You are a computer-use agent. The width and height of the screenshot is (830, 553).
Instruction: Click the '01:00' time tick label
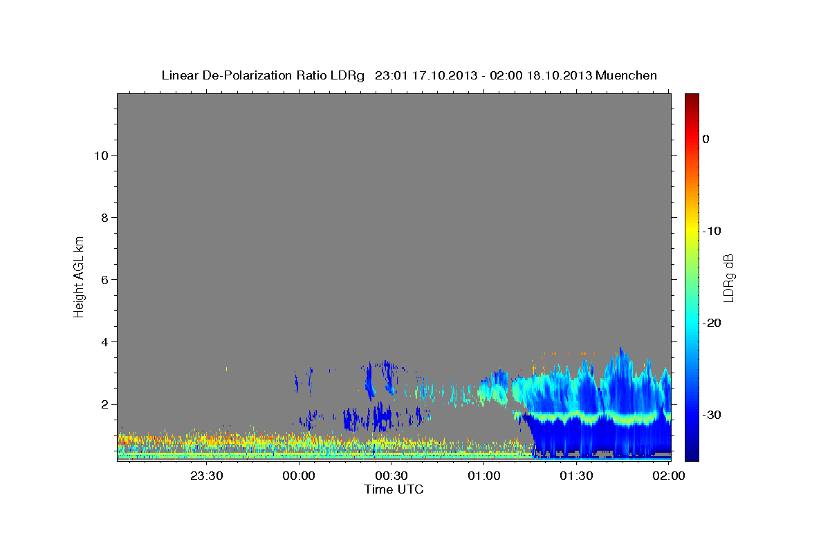click(x=484, y=476)
